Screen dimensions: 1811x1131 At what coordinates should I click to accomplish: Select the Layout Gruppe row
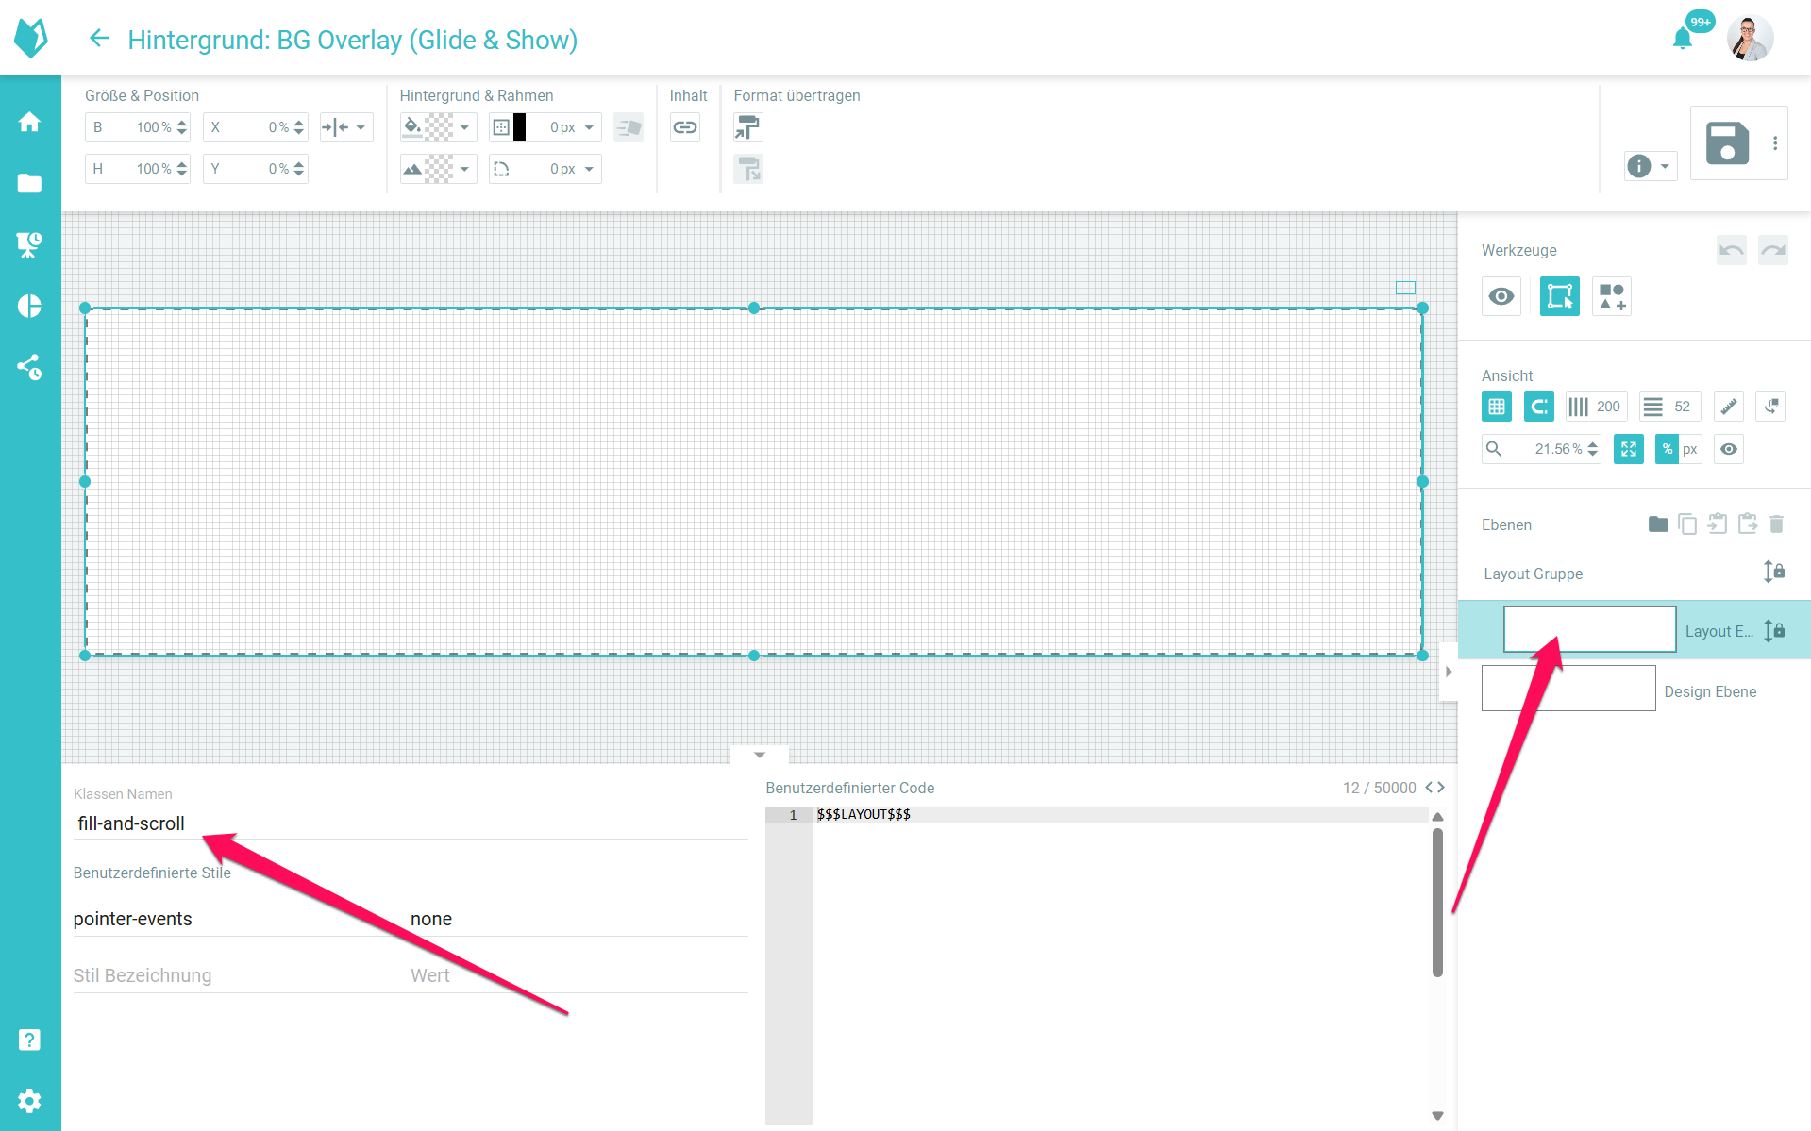pos(1533,574)
